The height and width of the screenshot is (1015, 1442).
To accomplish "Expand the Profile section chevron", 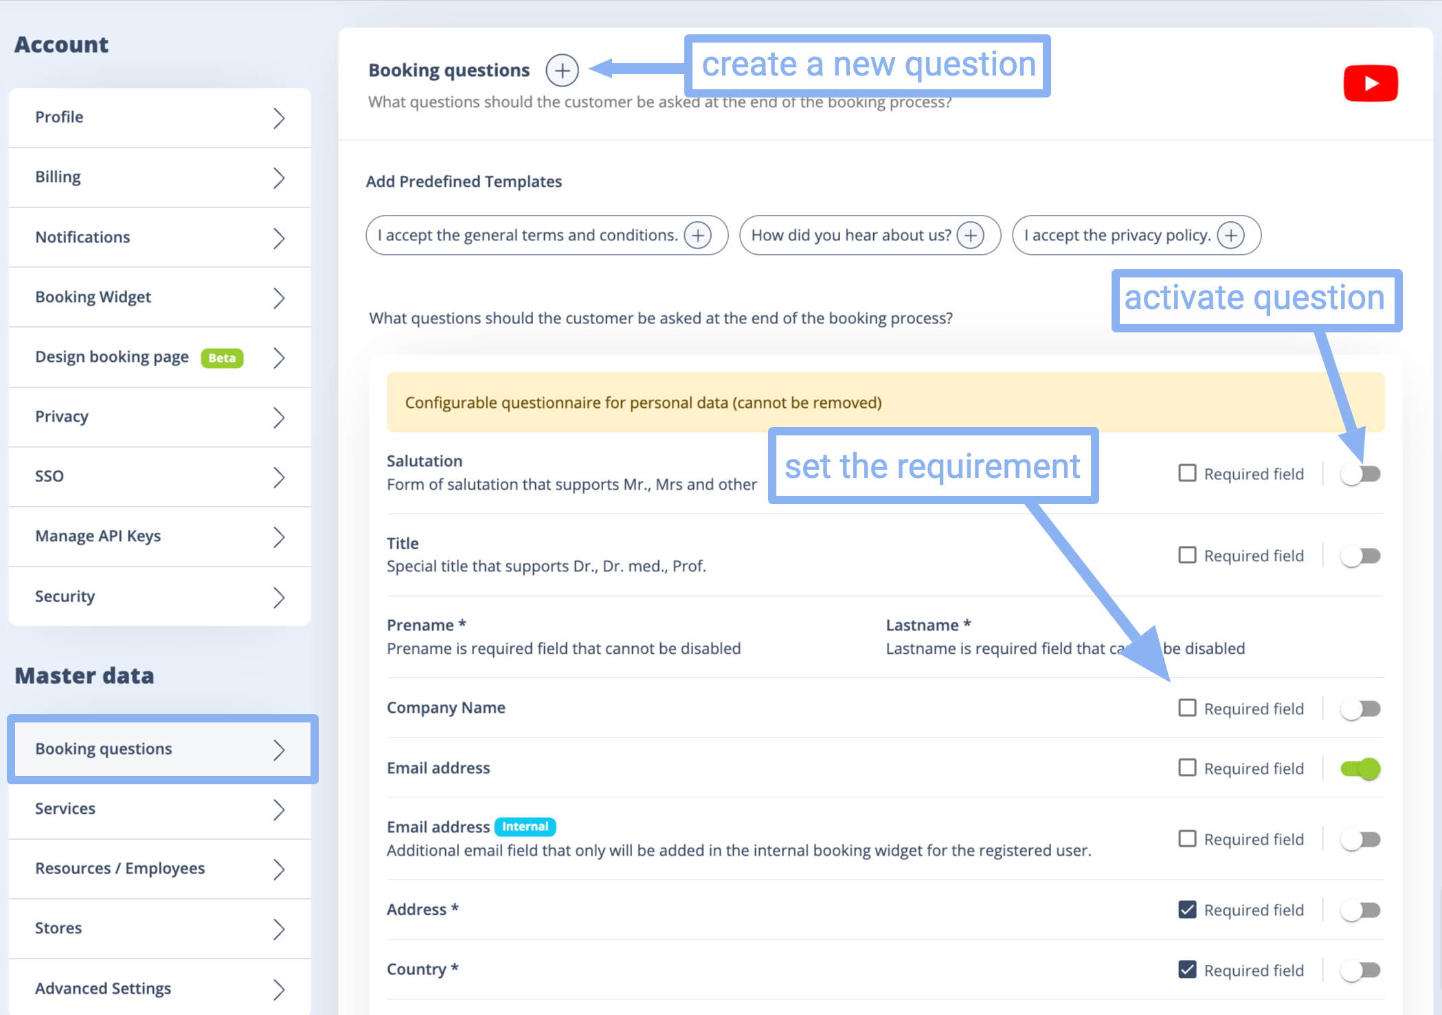I will tap(278, 118).
